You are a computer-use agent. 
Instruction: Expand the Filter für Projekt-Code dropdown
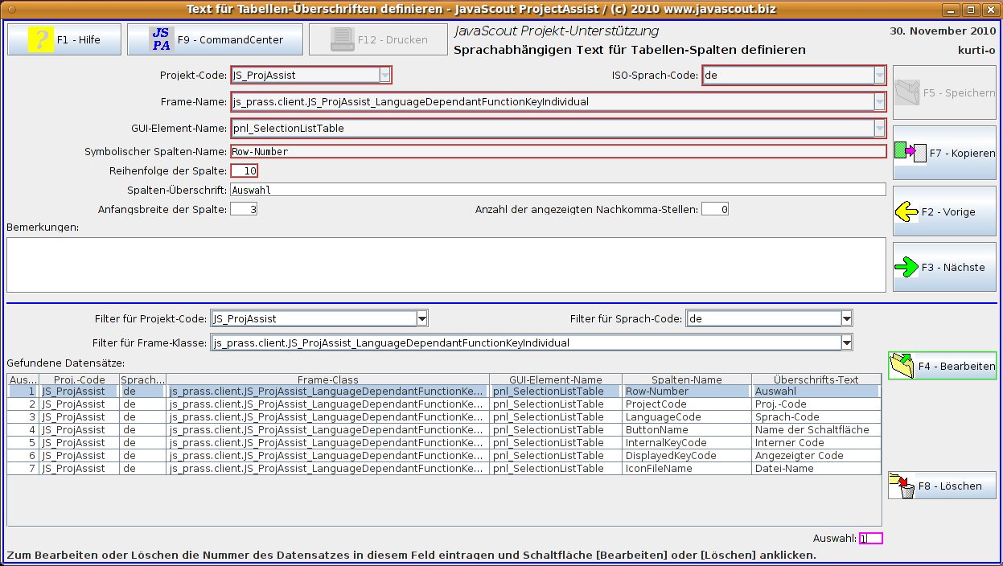coord(421,318)
